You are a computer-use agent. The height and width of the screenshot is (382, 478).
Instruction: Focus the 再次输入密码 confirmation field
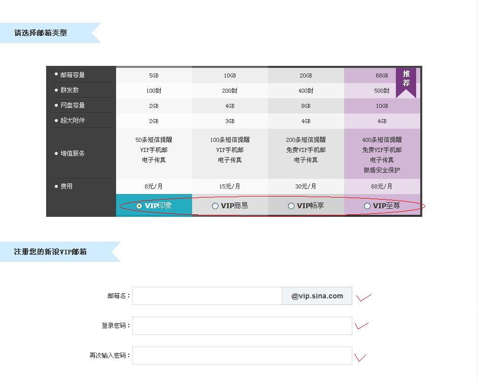point(242,356)
